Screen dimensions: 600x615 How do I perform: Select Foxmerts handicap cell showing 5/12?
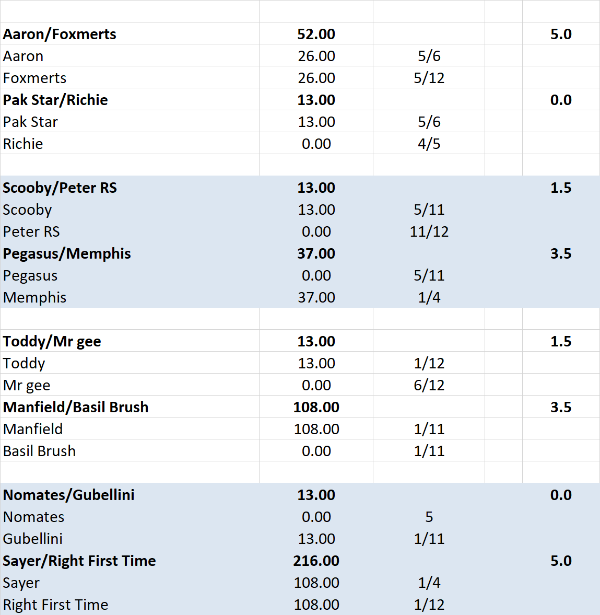click(x=429, y=78)
